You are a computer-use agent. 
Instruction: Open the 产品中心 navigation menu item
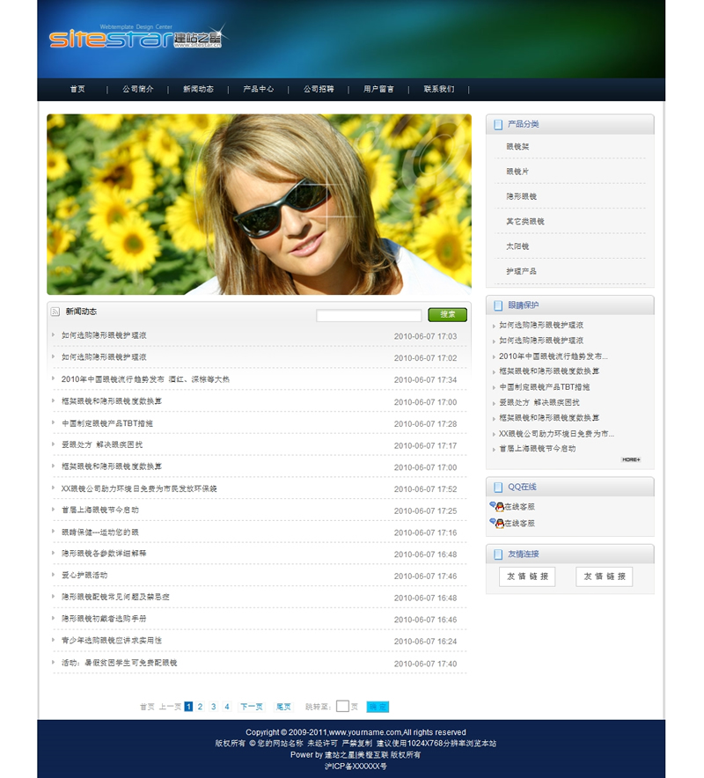[258, 90]
